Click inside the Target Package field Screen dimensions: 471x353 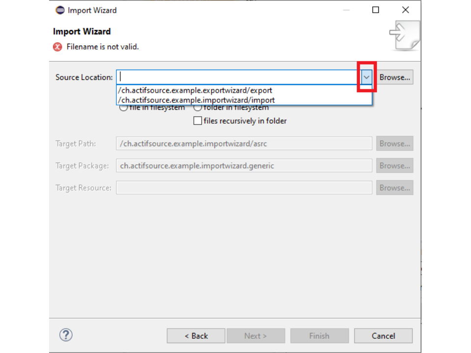[243, 166]
